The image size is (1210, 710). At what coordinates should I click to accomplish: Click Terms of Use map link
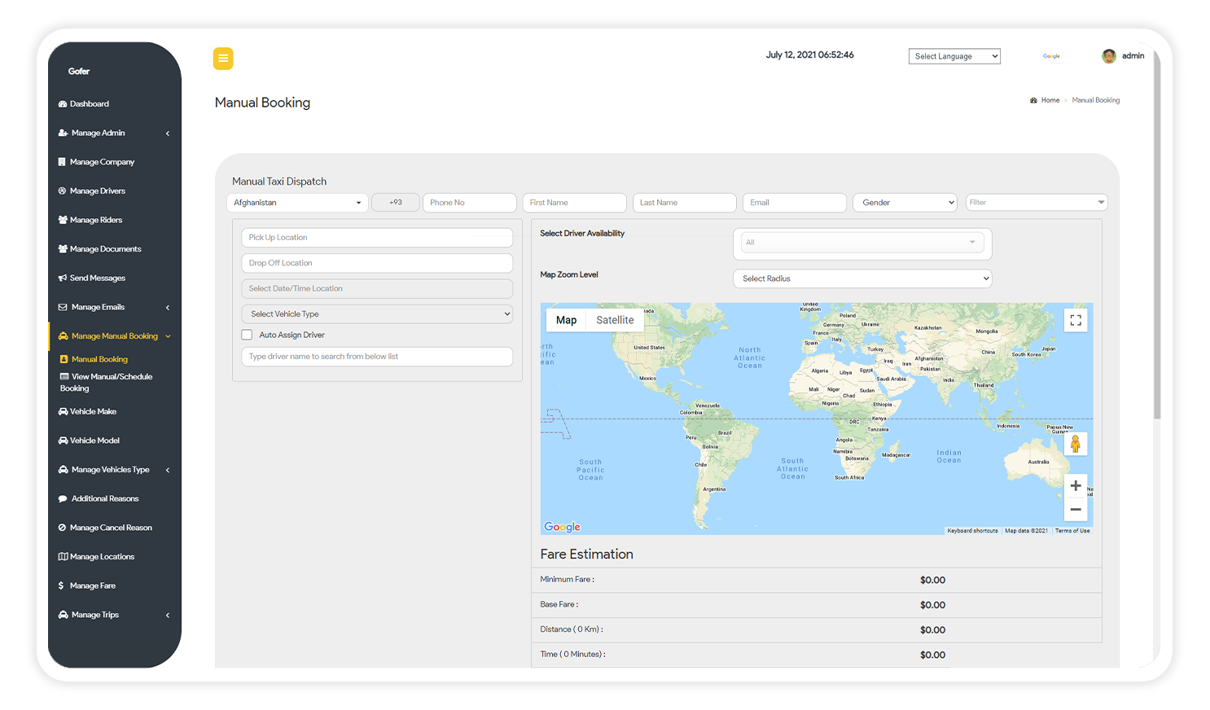pyautogui.click(x=1072, y=531)
